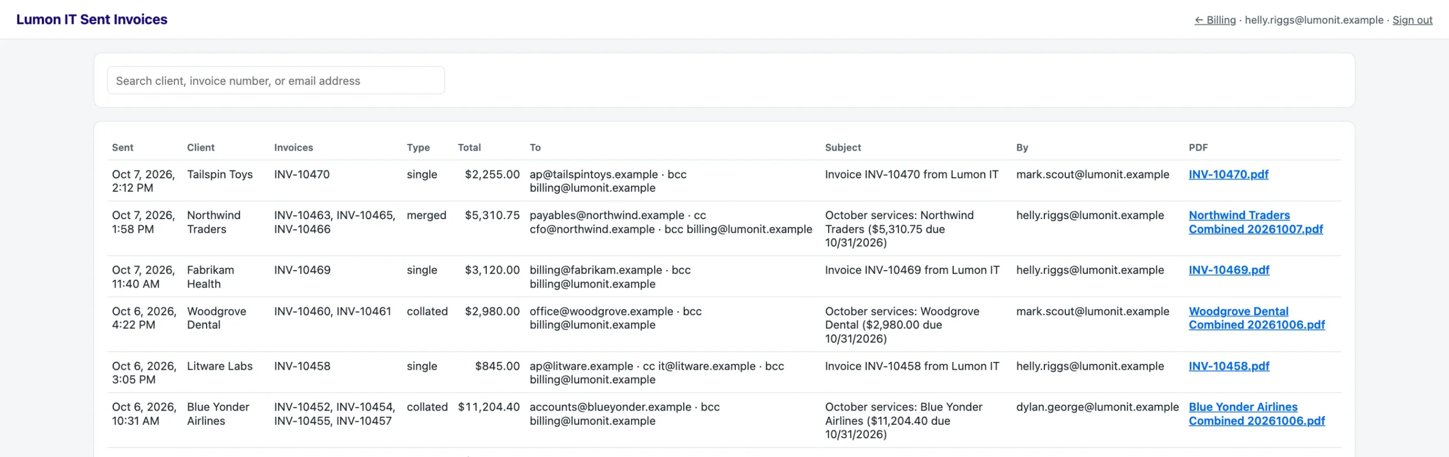Viewport: 1449px width, 457px height.
Task: Click the invoice number INV-10470 cell
Action: (302, 174)
